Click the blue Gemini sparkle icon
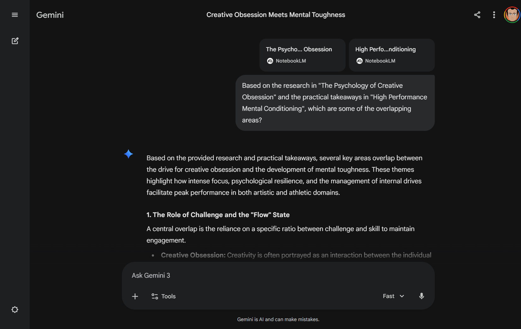This screenshot has height=329, width=521. click(x=129, y=154)
